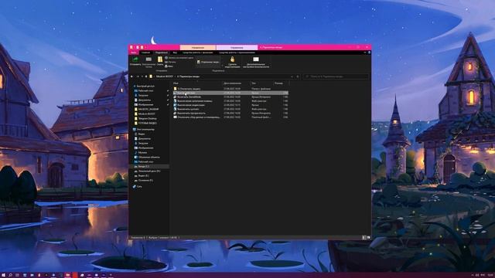Open the address bar history dropdown
Viewport: 495px width, 278px height.
tap(292, 76)
